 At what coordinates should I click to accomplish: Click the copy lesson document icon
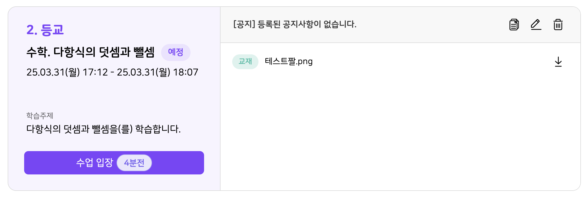(514, 25)
